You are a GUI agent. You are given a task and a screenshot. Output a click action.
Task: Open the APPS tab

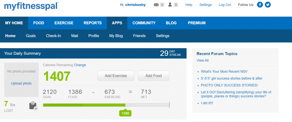tap(117, 23)
